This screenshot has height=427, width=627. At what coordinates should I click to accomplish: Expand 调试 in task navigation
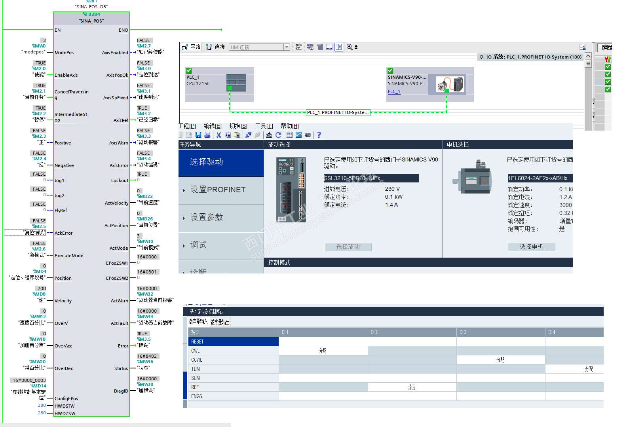[x=221, y=246]
